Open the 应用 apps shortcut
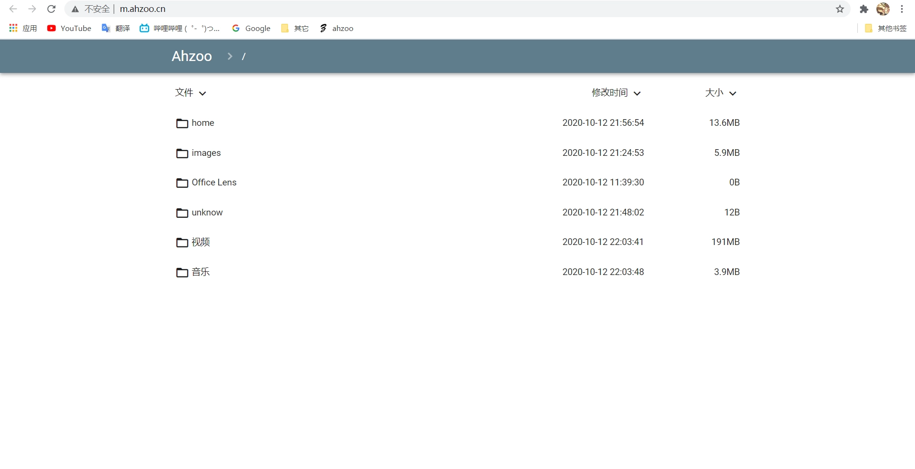Image resolution: width=915 pixels, height=469 pixels. [23, 29]
